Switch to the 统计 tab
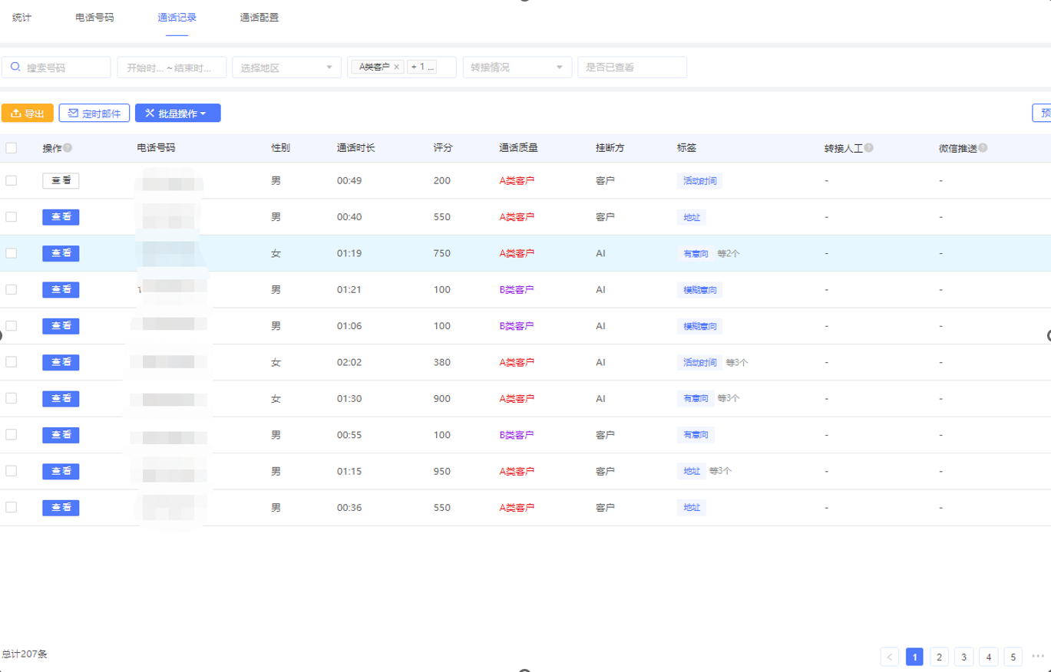 click(22, 17)
